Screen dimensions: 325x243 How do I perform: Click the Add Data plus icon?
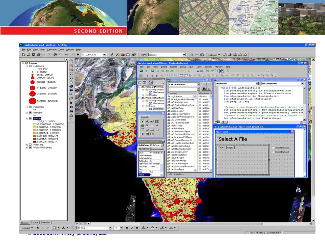coord(78,55)
